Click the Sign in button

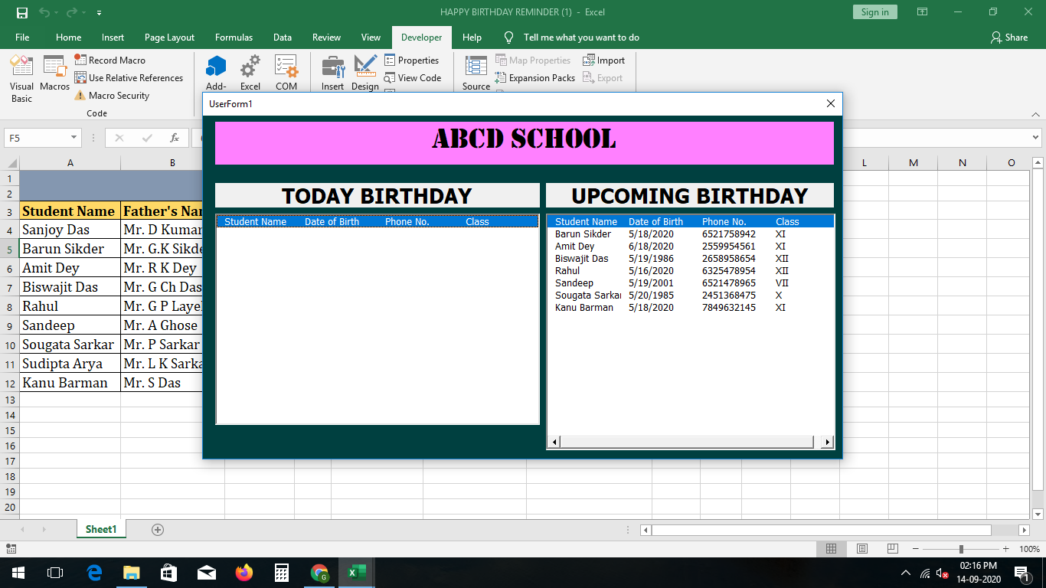point(874,11)
